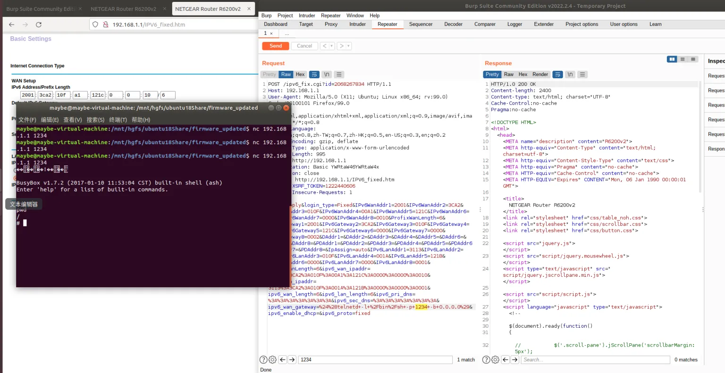This screenshot has width=725, height=373.
Task: Jump to next match in Response search
Action: click(515, 360)
